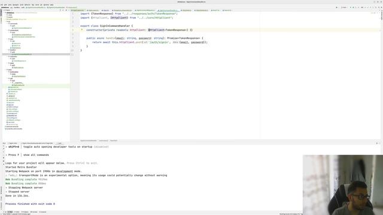383x215 pixels.
Task: Click the SignInCommandHandler class name in code
Action: coord(115,26)
